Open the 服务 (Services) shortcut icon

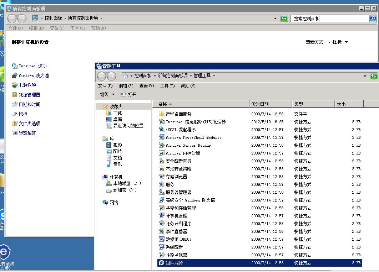coord(161,184)
